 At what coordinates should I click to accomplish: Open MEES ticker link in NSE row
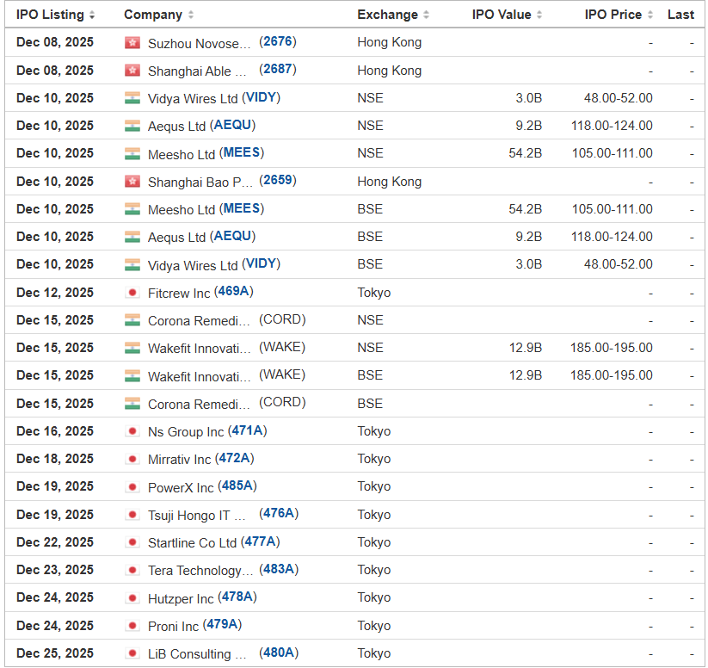pyautogui.click(x=242, y=152)
